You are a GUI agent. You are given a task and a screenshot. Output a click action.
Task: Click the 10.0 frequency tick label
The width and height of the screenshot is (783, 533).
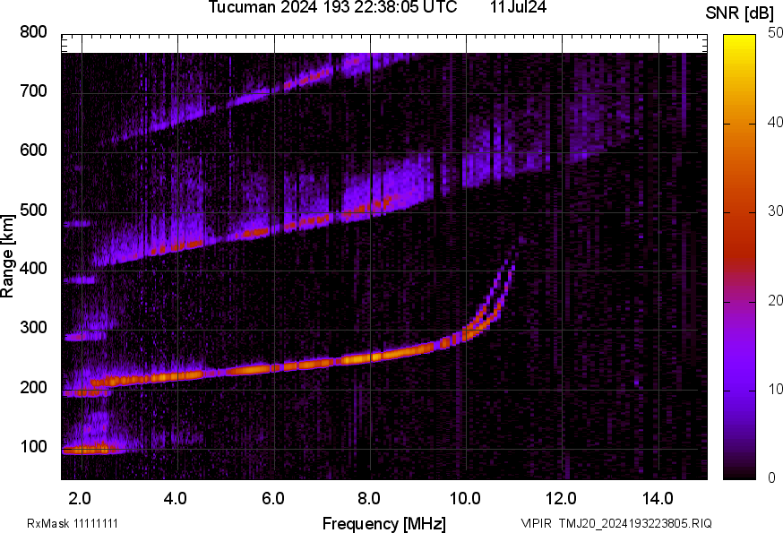(x=465, y=498)
